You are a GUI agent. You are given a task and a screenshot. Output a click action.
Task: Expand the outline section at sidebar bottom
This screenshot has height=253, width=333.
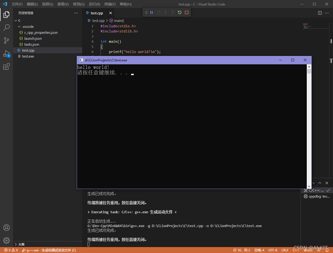(20, 244)
